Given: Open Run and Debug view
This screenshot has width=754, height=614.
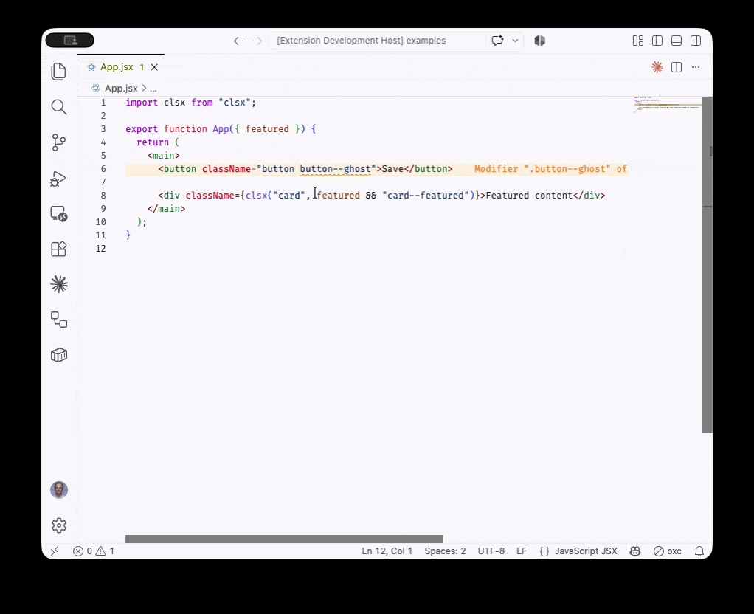Looking at the screenshot, I should pos(59,178).
